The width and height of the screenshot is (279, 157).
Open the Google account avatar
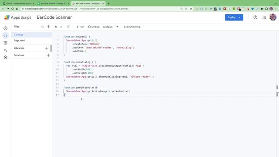click(x=273, y=17)
